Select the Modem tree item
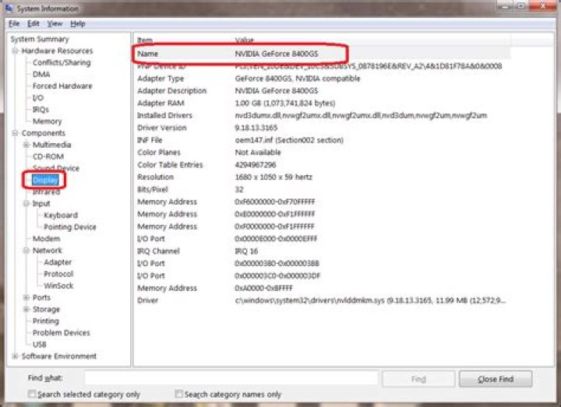The height and width of the screenshot is (407, 561). (46, 239)
